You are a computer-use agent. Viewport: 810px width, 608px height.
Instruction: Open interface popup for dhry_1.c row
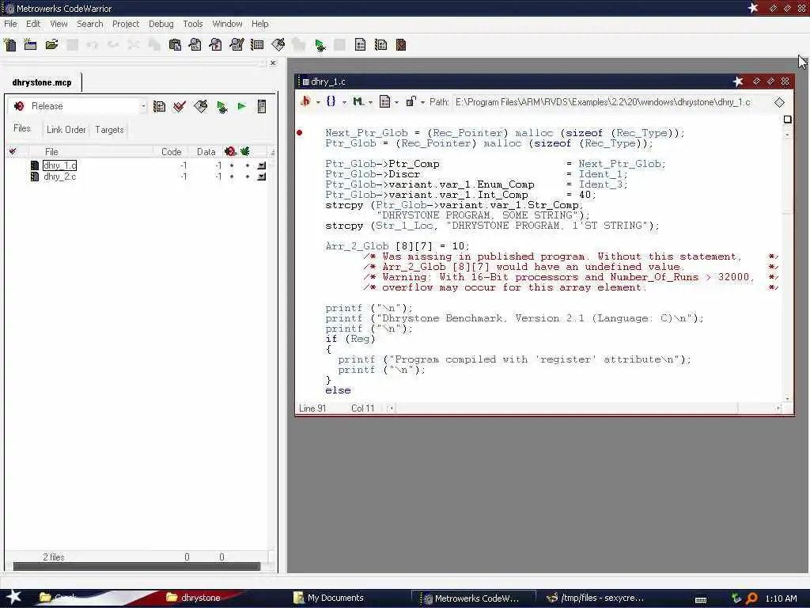click(262, 165)
